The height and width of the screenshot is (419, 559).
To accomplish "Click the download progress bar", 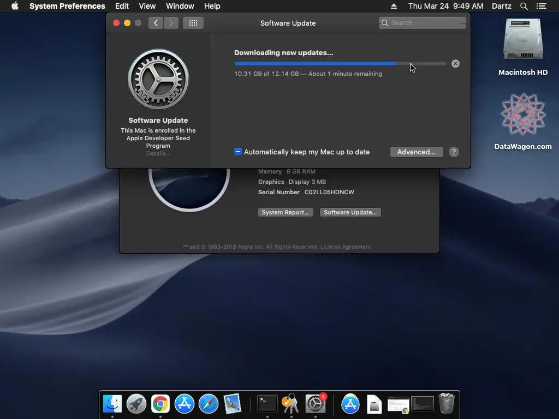I will pyautogui.click(x=340, y=64).
